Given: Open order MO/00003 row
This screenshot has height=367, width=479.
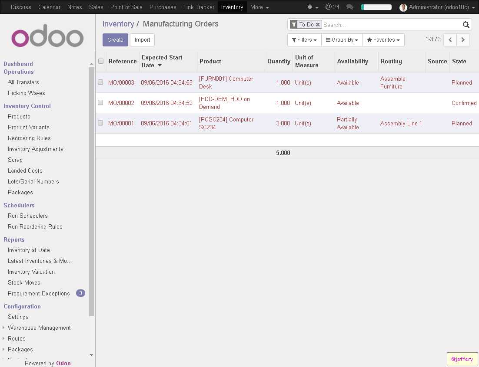Looking at the screenshot, I should [287, 82].
